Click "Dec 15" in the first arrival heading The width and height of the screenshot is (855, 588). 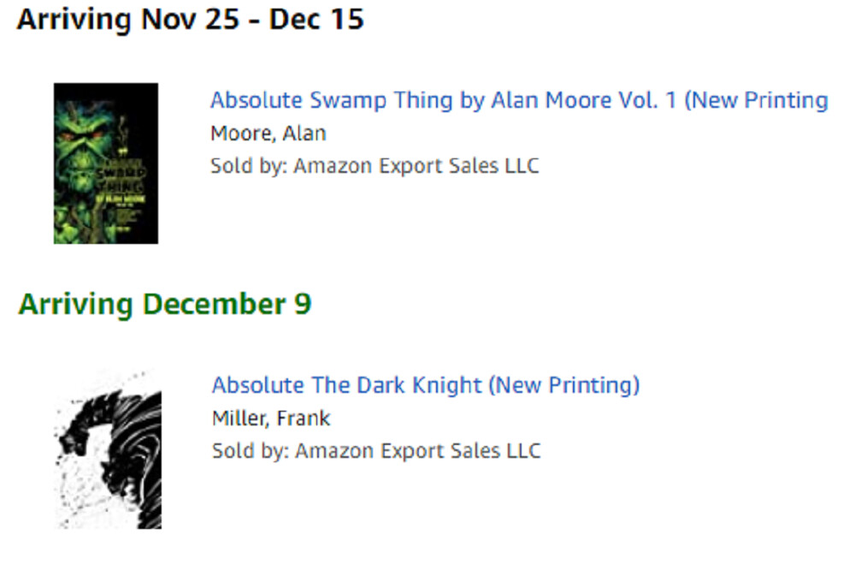(316, 20)
